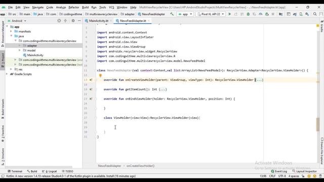
Task: Collapse the java folder node
Action: [x=11, y=36]
